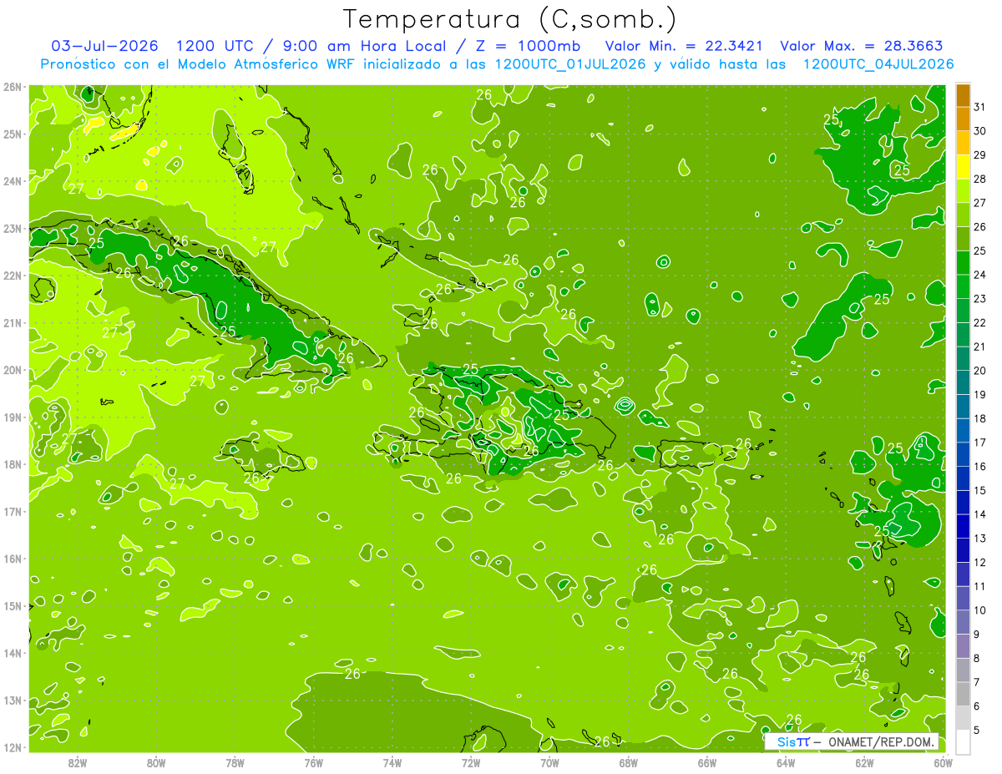The width and height of the screenshot is (1002, 774).
Task: Click the "19N" latitude axis label
Action: click(13, 417)
